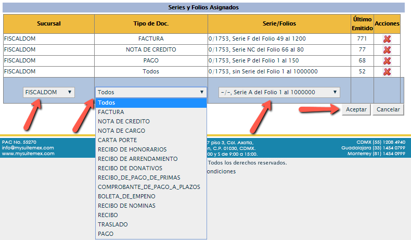
Task: Select RECIBO DE DONATIVOS entry
Action: click(x=130, y=168)
